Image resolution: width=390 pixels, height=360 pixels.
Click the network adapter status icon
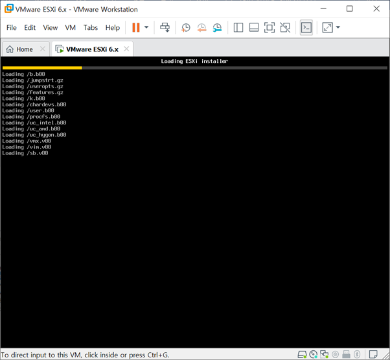tap(324, 354)
